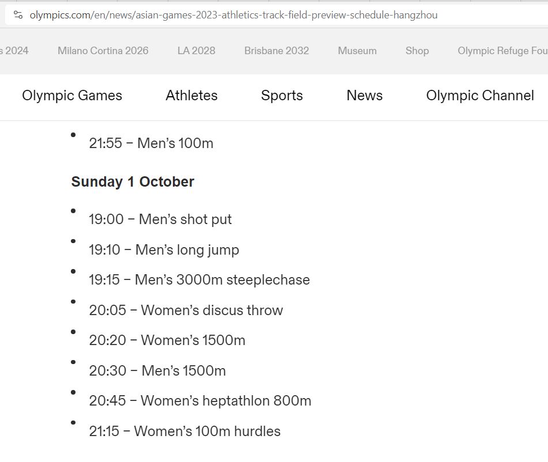
Task: Click the 21:15 Women's 100m hurdles entry
Action: [184, 431]
